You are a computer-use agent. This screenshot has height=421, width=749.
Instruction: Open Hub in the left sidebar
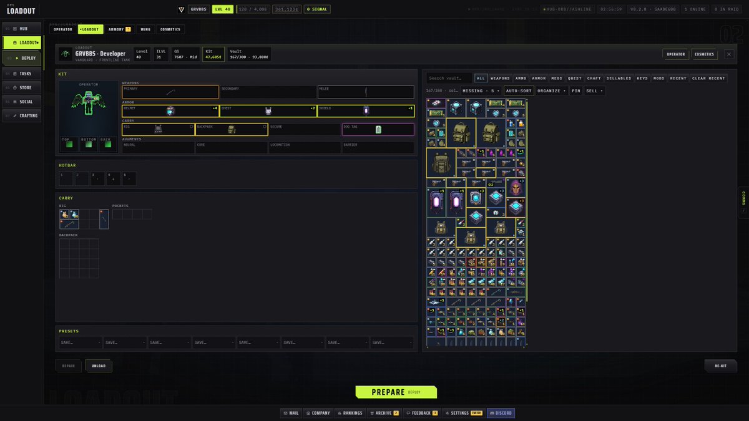pos(21,29)
